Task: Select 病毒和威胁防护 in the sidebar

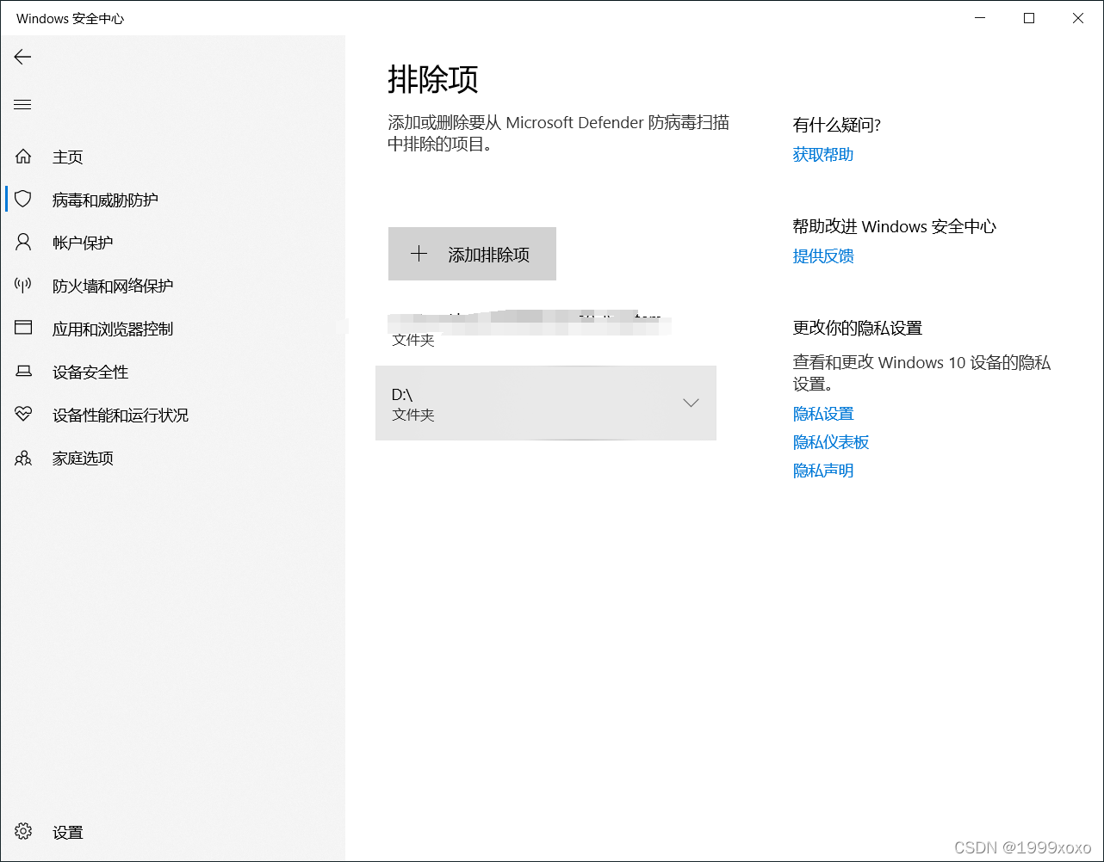Action: coord(172,200)
